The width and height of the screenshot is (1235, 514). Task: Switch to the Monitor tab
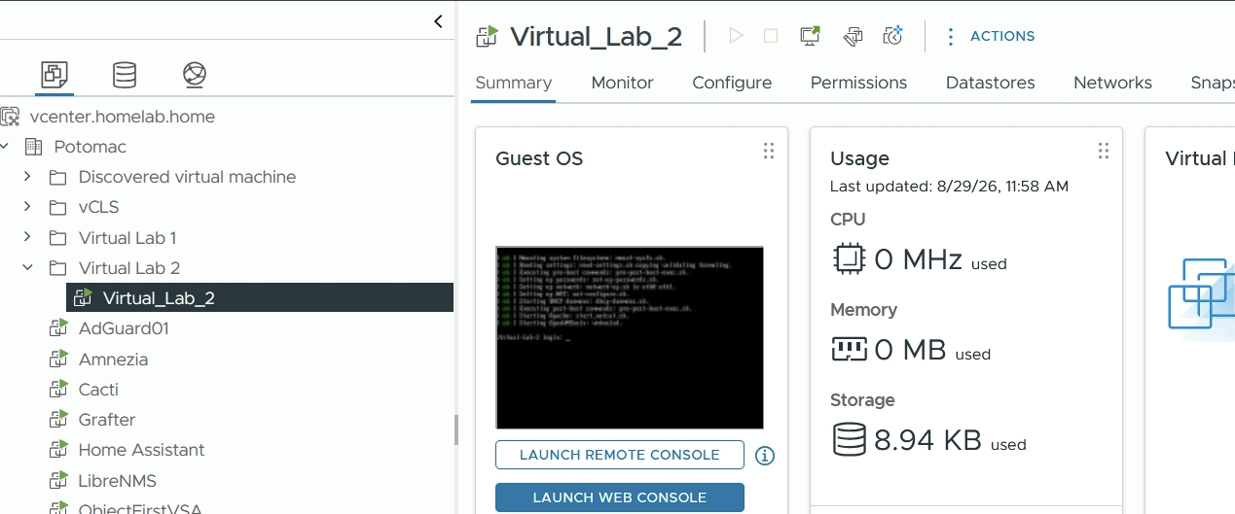[x=623, y=83]
